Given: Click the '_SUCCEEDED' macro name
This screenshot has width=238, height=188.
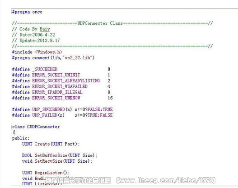Looking at the screenshot, I should click(45, 69).
